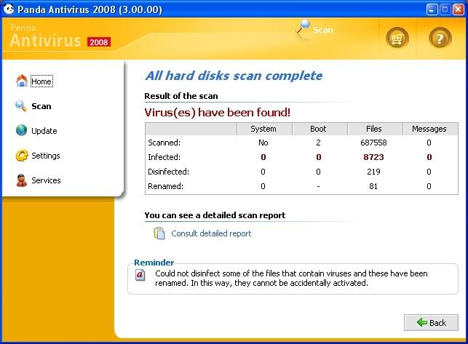Click the Update globe icon
Image resolution: width=468 pixels, height=344 pixels.
click(x=22, y=130)
